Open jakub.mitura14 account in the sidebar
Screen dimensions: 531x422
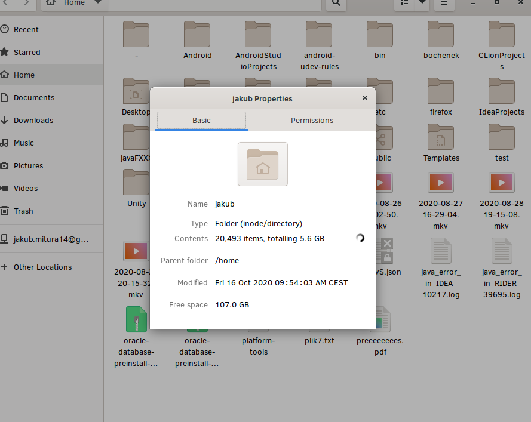(51, 239)
